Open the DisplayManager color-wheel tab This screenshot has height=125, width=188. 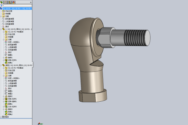[13, 2]
